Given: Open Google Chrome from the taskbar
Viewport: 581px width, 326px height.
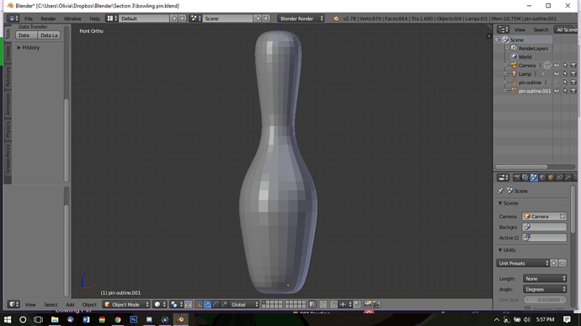Looking at the screenshot, I should 118,319.
